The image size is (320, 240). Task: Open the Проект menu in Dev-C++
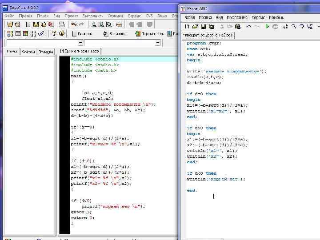[71, 16]
